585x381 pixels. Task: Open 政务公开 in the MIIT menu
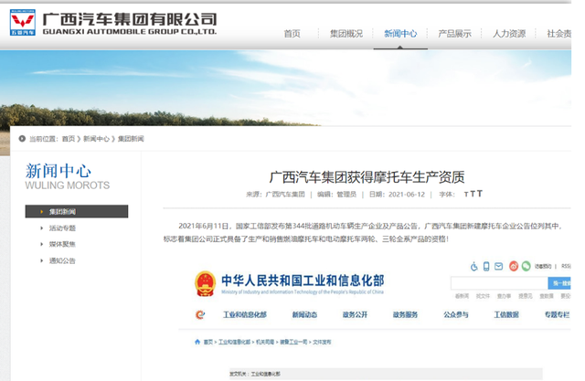[x=355, y=314]
